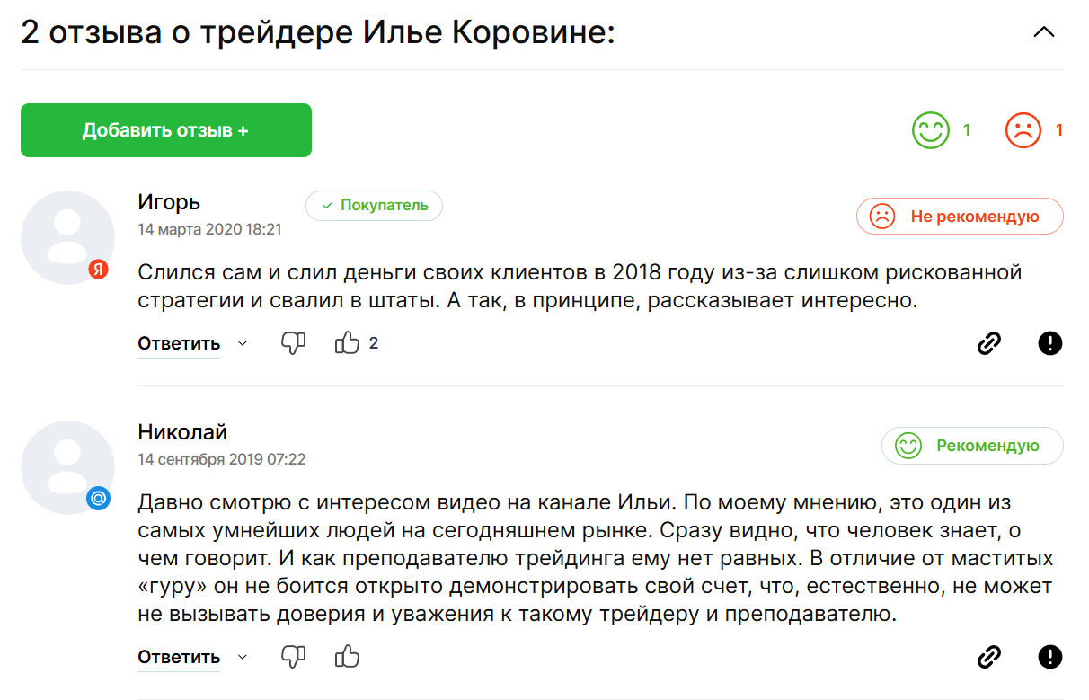This screenshot has height=700, width=1089.
Task: Click Igor's user avatar
Action: 67,237
